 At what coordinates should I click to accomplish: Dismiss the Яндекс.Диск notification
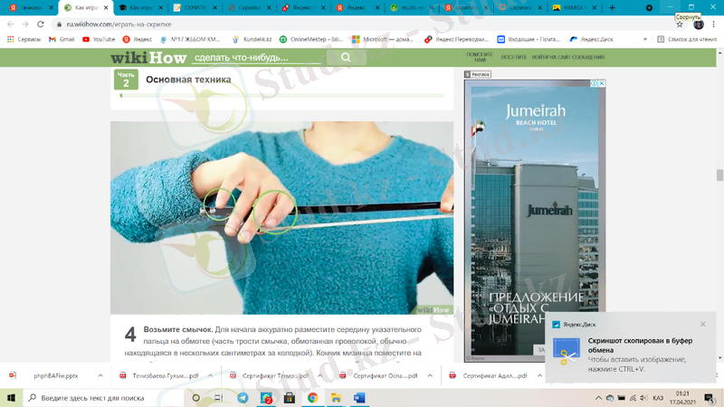[703, 325]
